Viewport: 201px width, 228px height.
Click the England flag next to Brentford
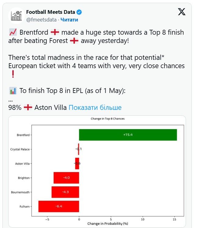tap(55, 32)
